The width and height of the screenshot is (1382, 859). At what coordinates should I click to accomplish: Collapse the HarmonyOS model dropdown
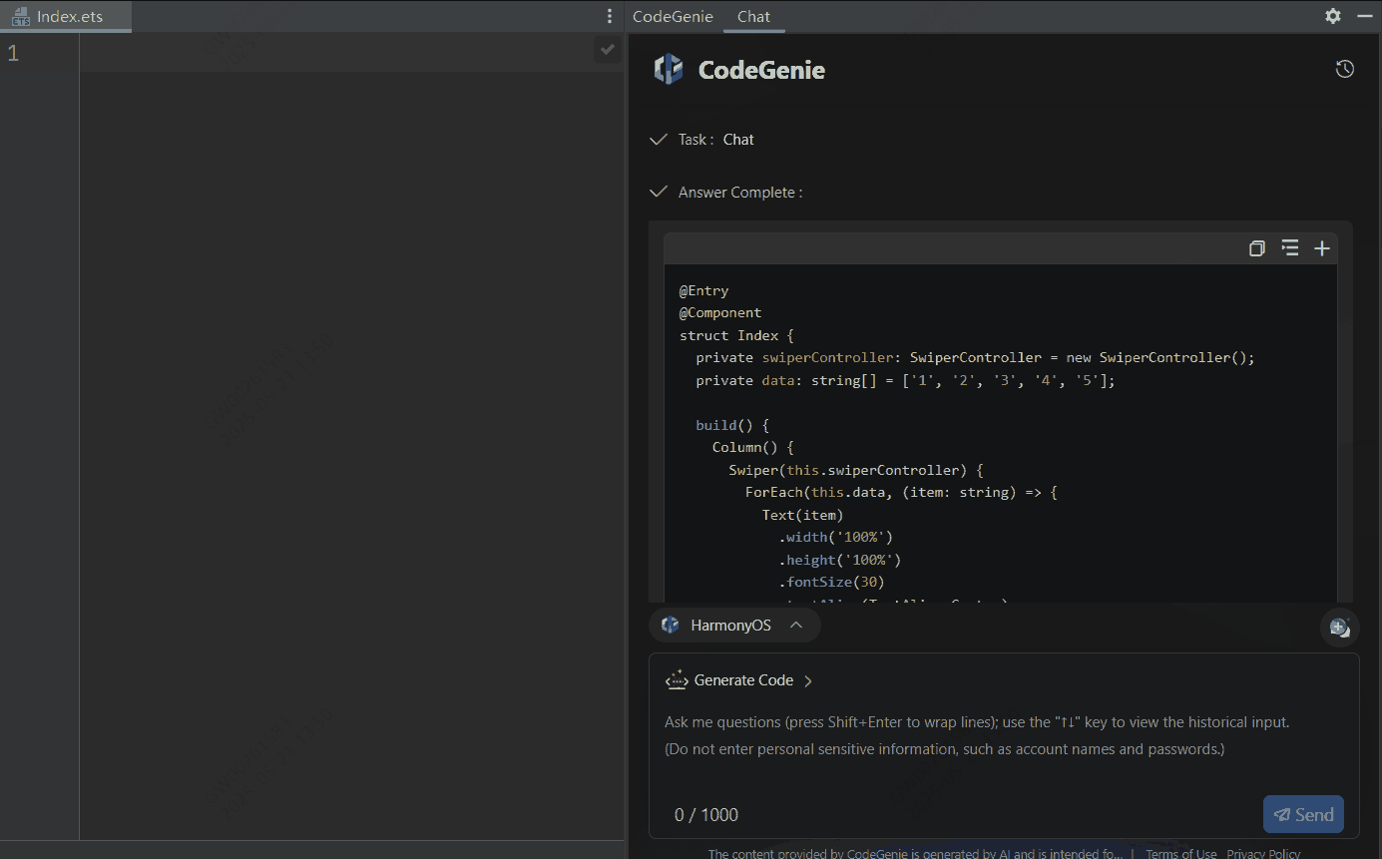point(796,625)
